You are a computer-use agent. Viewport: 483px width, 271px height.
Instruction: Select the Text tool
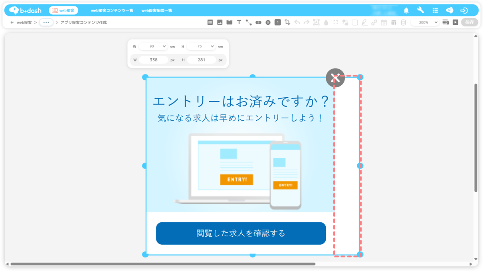point(239,22)
